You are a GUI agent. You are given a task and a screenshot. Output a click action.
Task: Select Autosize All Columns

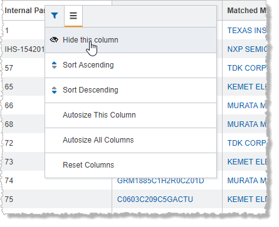tap(130, 140)
